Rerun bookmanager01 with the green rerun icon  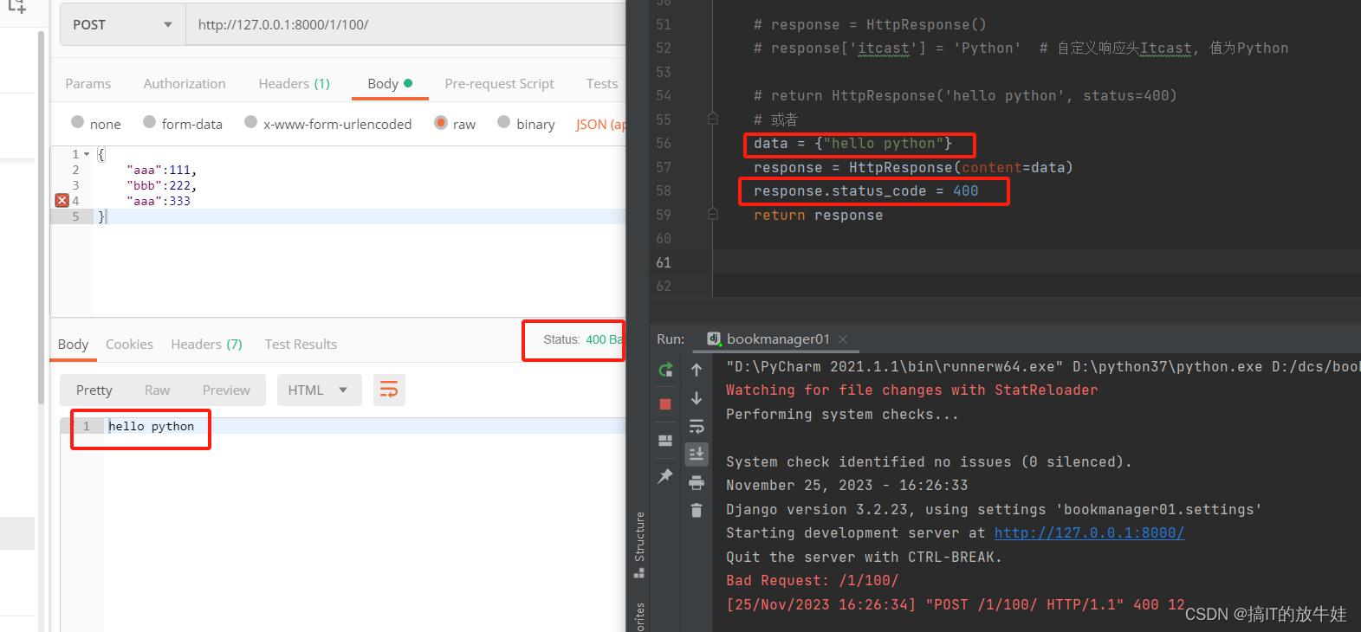pos(665,371)
